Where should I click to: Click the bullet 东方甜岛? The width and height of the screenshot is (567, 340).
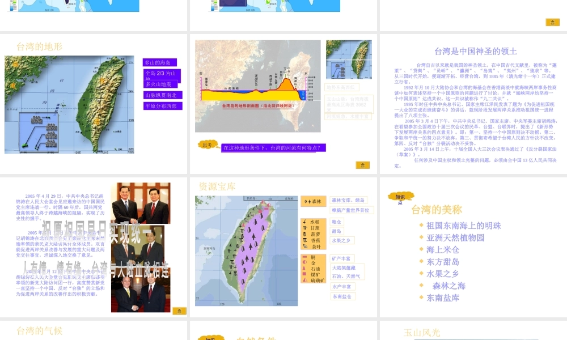pos(443,262)
